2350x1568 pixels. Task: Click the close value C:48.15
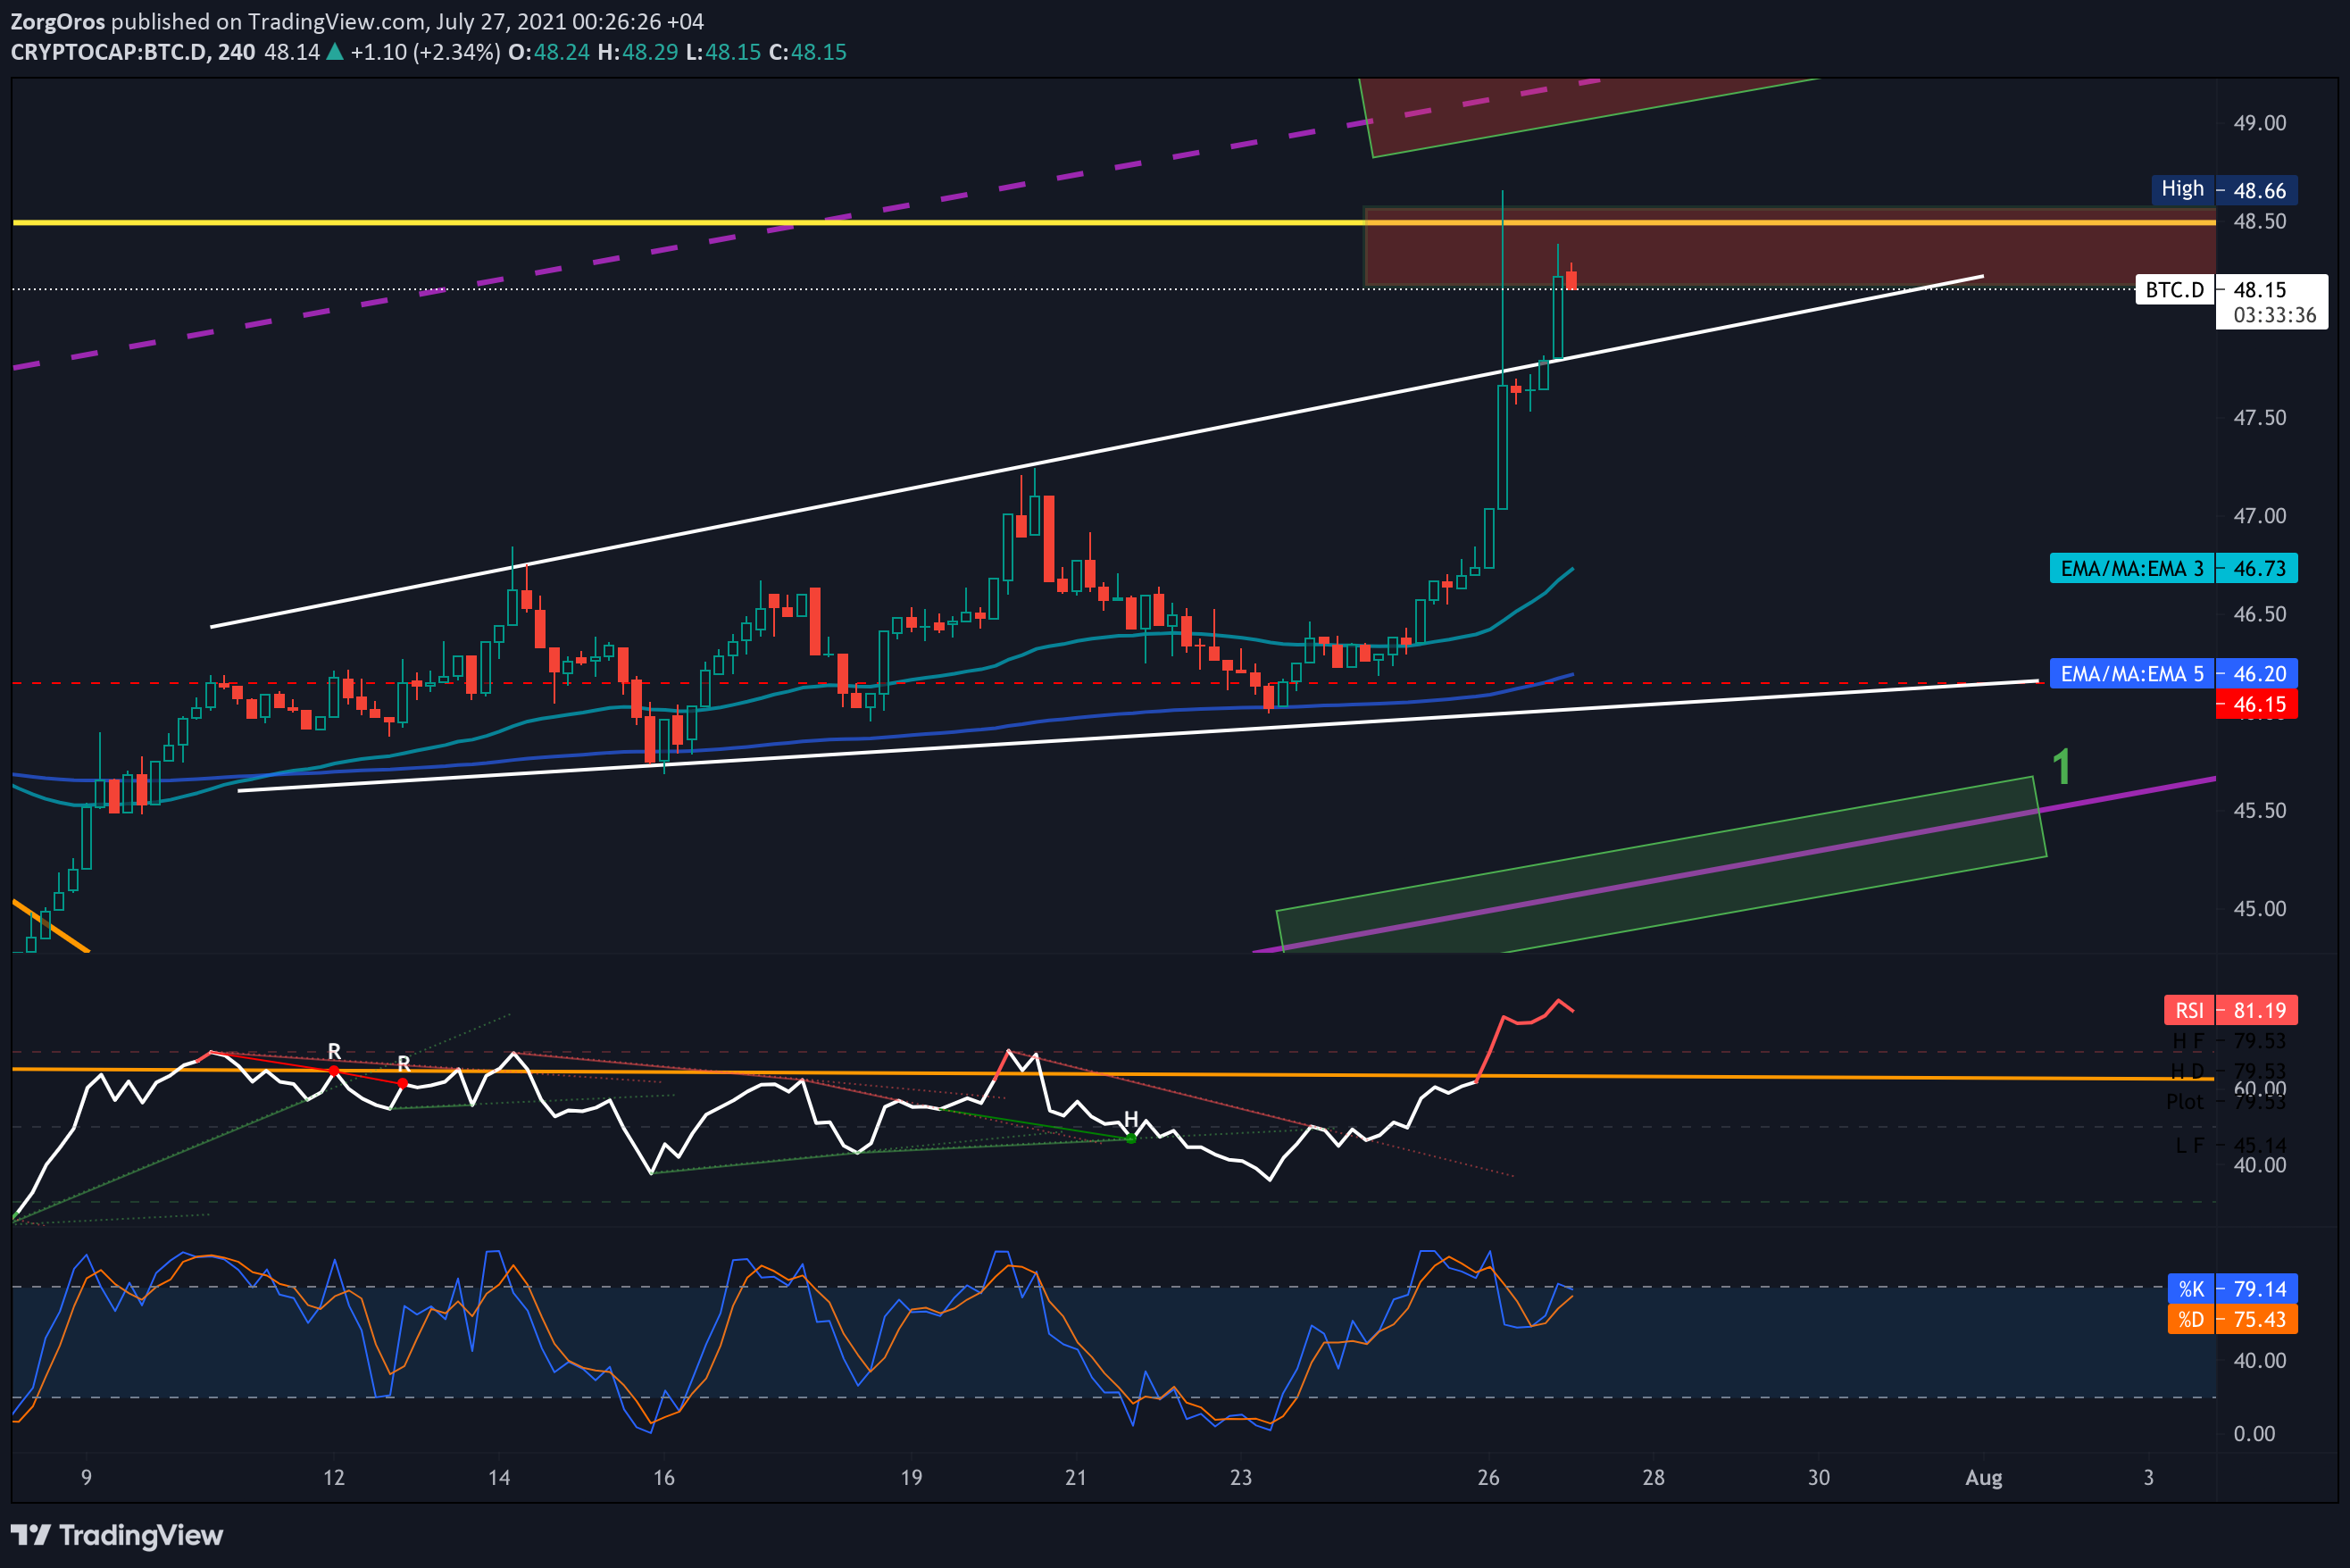[x=807, y=52]
